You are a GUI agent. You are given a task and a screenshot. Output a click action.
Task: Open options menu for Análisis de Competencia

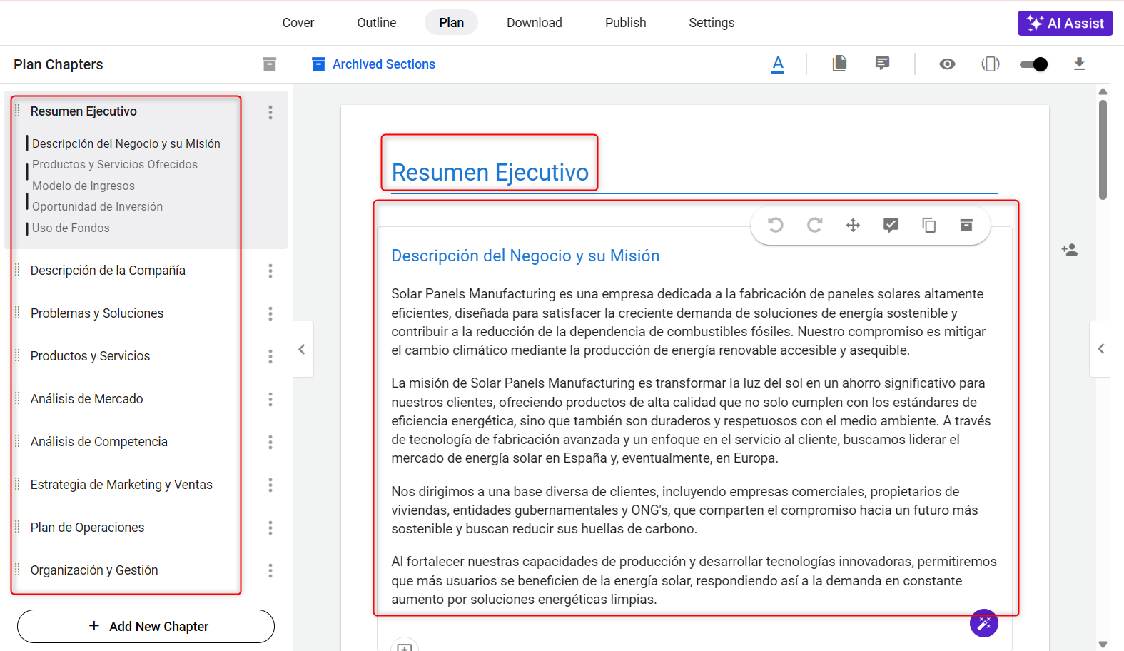pyautogui.click(x=270, y=442)
